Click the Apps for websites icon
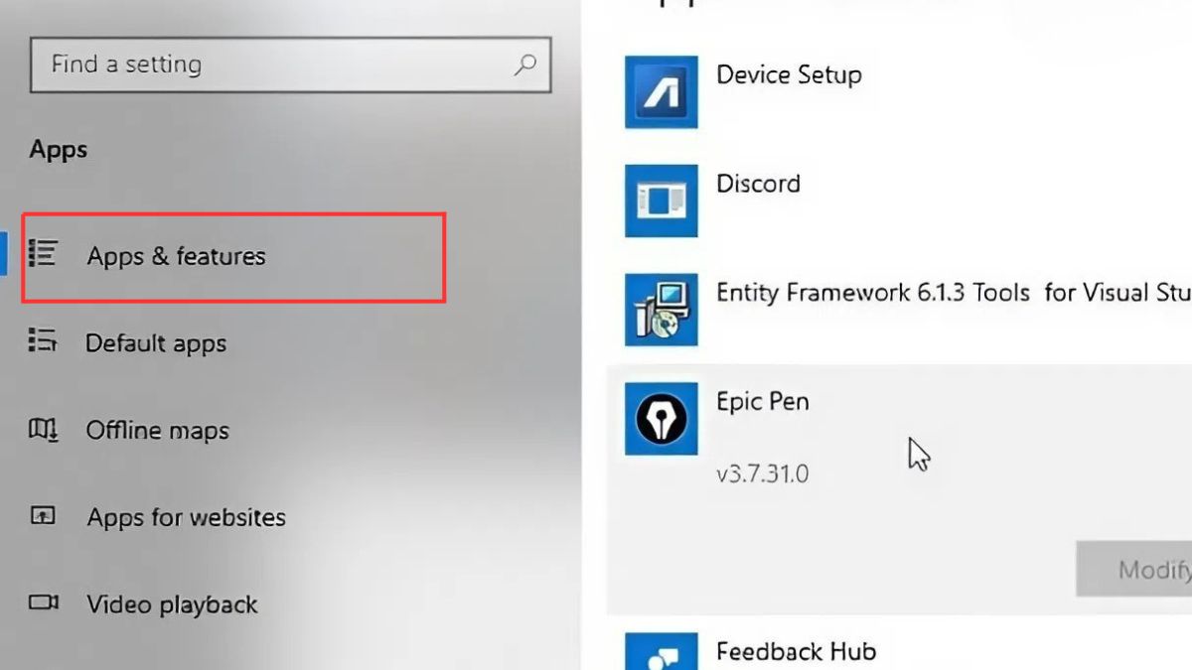The width and height of the screenshot is (1192, 670). pyautogui.click(x=43, y=517)
